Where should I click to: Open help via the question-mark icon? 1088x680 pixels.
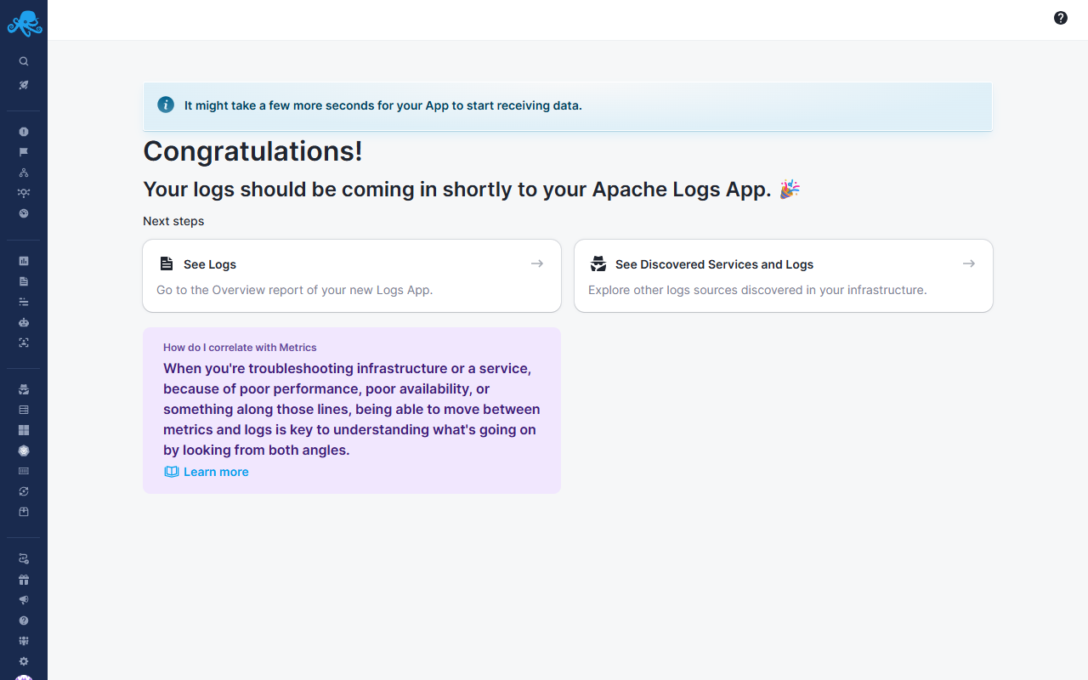(x=1060, y=17)
